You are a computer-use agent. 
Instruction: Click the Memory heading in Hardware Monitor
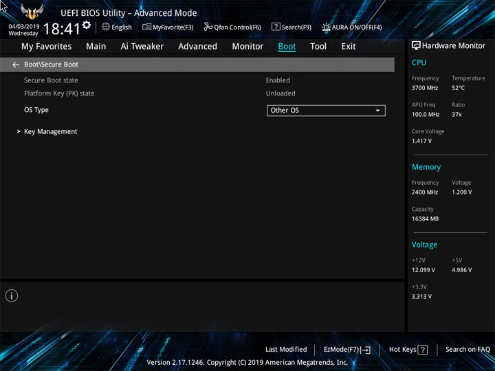pyautogui.click(x=426, y=167)
